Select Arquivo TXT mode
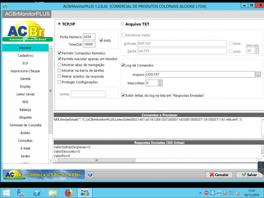 pos(122,24)
